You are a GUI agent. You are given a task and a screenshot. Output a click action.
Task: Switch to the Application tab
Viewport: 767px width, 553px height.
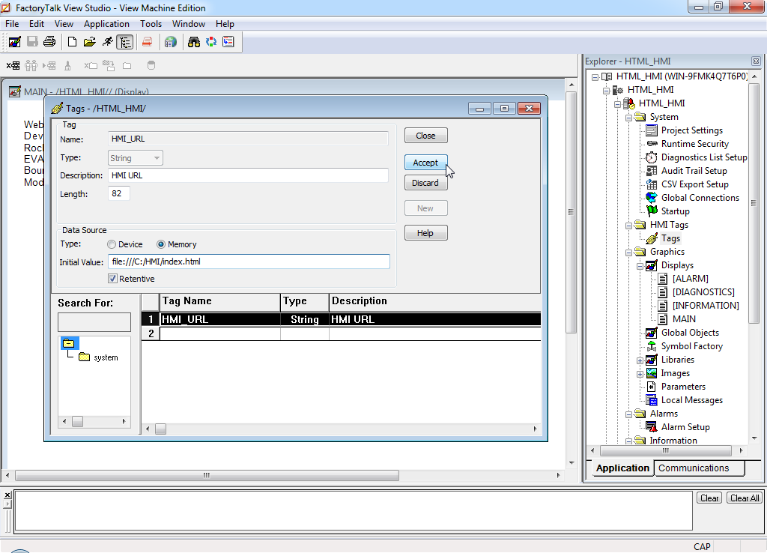coord(622,468)
